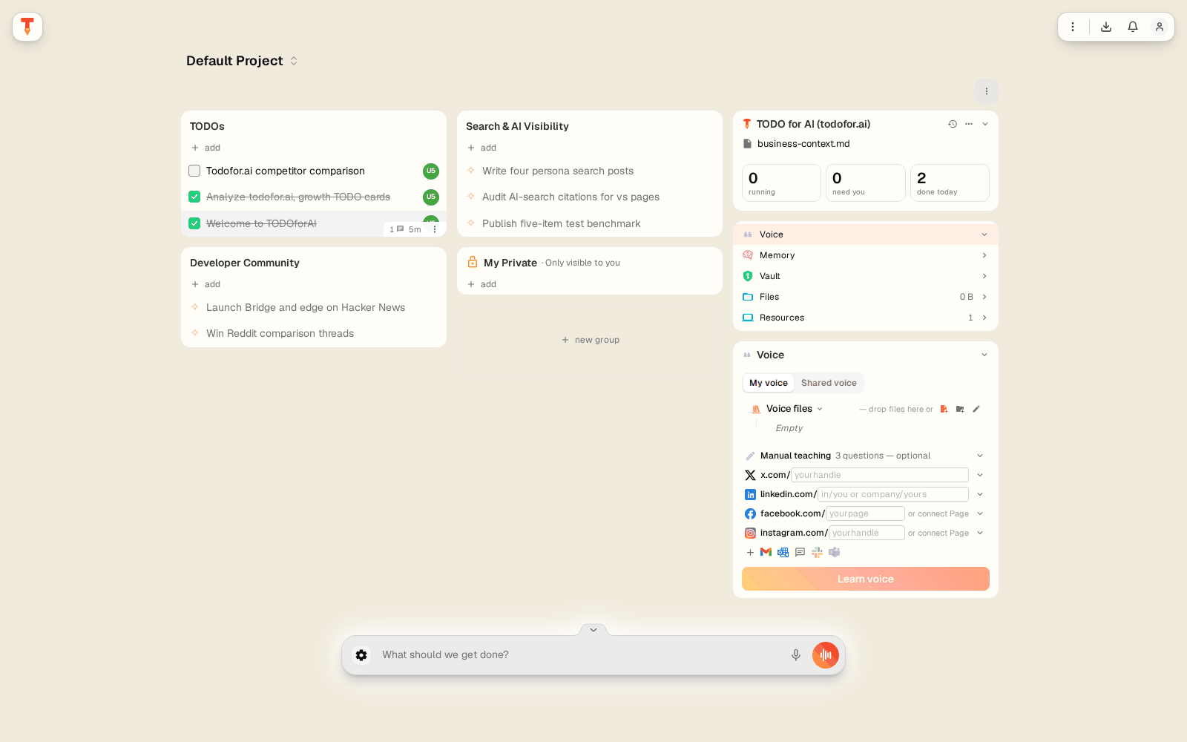Viewport: 1187px width, 742px height.
Task: Add a voice file with the file-plus icon
Action: (944, 409)
